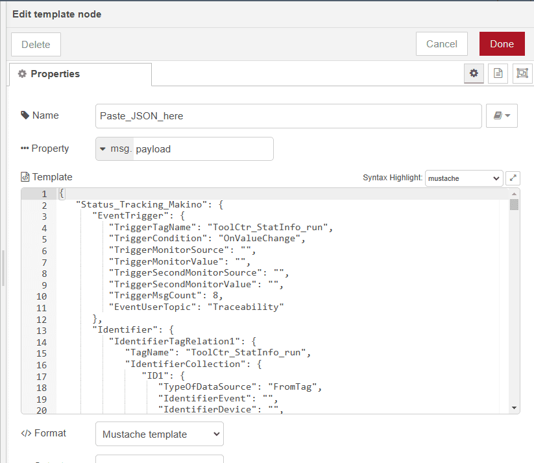Delete the template node
534x463 pixels.
tap(36, 44)
